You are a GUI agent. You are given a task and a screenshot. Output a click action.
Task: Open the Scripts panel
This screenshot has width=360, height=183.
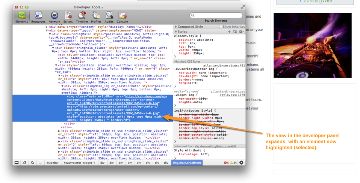[x=68, y=17]
